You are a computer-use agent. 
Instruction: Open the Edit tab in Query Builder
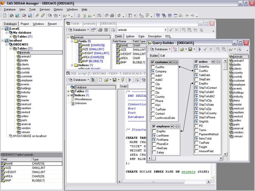pos(163,55)
